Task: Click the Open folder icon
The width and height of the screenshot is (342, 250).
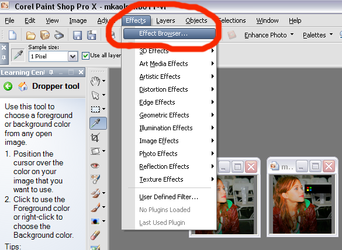Action: pos(31,35)
